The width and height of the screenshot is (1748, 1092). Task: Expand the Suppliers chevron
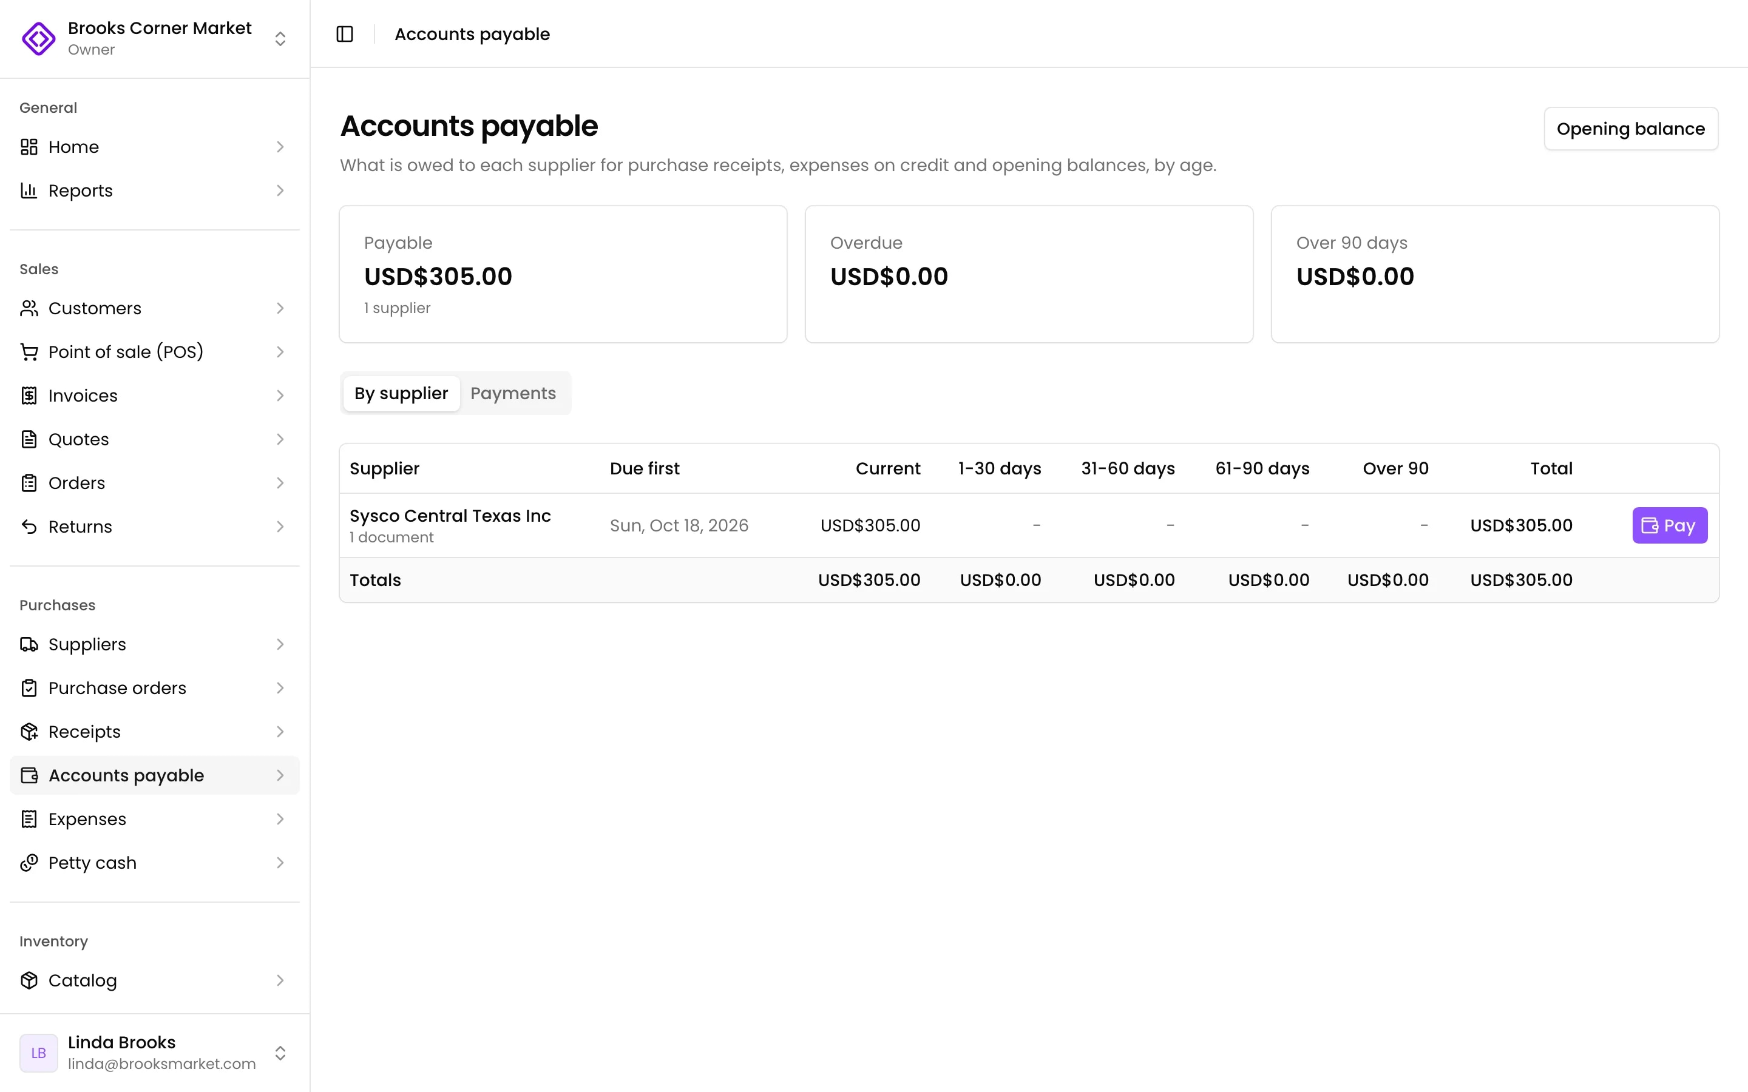[280, 644]
